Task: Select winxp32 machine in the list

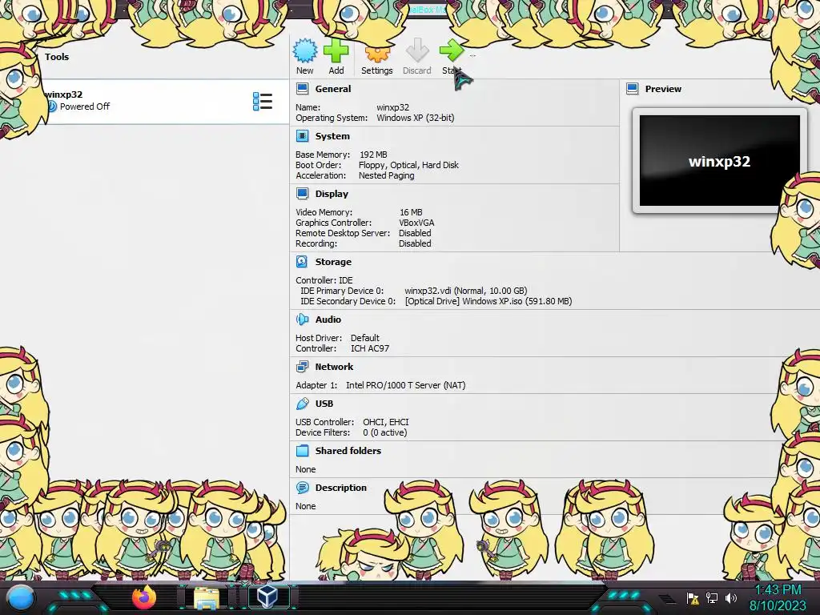Action: pyautogui.click(x=144, y=102)
